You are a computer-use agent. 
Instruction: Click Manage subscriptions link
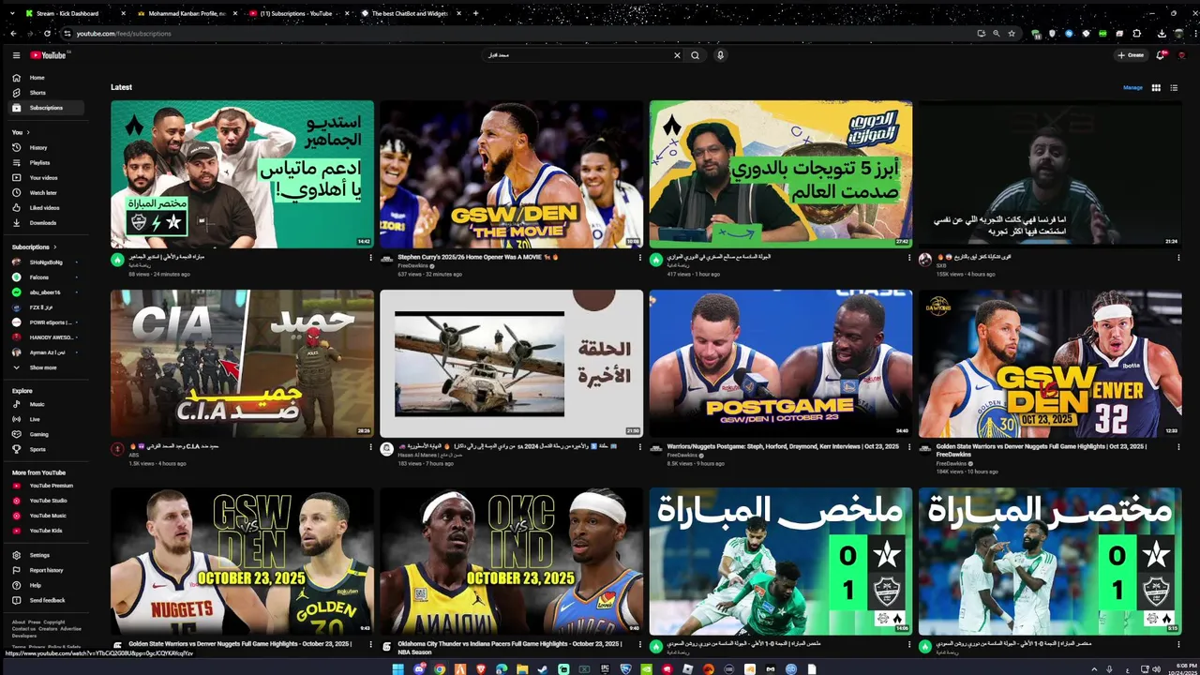point(1132,87)
